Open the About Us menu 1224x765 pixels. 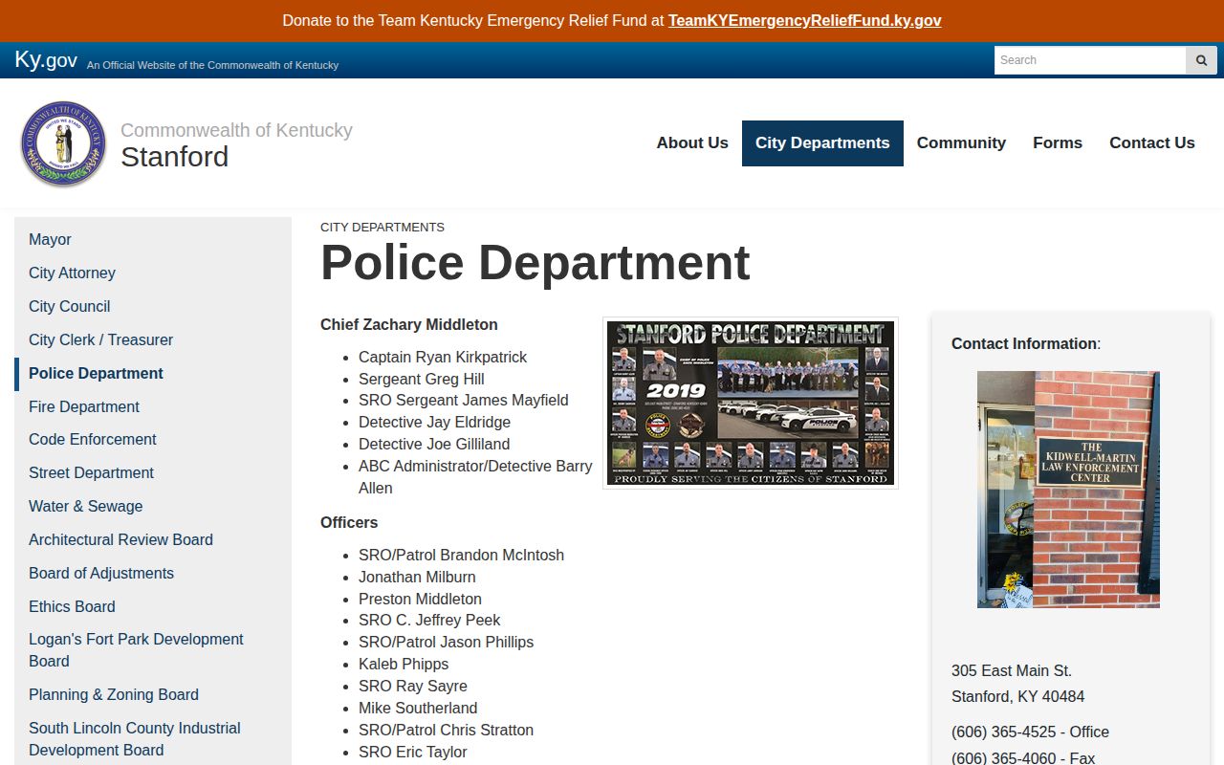(692, 142)
